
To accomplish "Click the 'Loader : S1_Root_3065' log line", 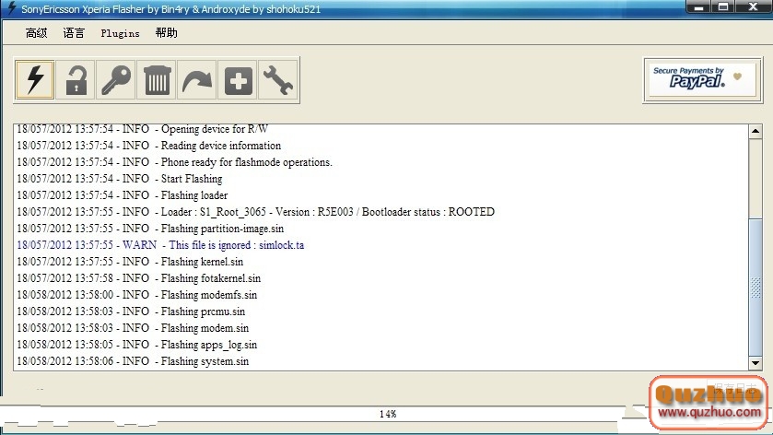I will [x=255, y=212].
